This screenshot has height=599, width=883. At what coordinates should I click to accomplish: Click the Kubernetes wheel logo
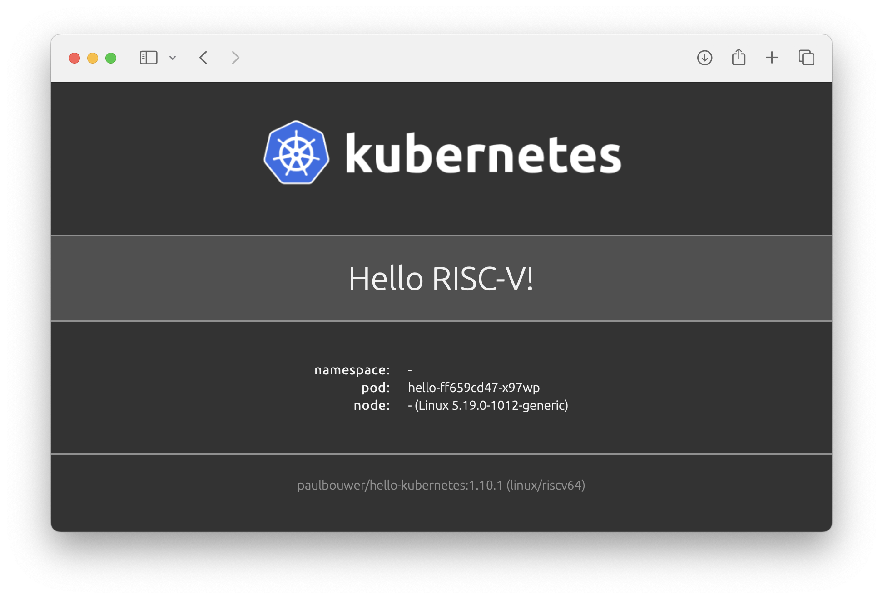(297, 152)
